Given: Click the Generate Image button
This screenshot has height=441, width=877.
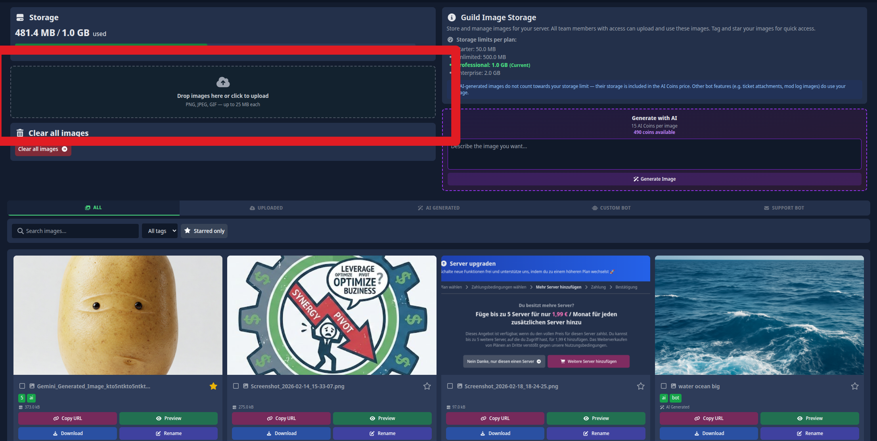Looking at the screenshot, I should tap(654, 179).
